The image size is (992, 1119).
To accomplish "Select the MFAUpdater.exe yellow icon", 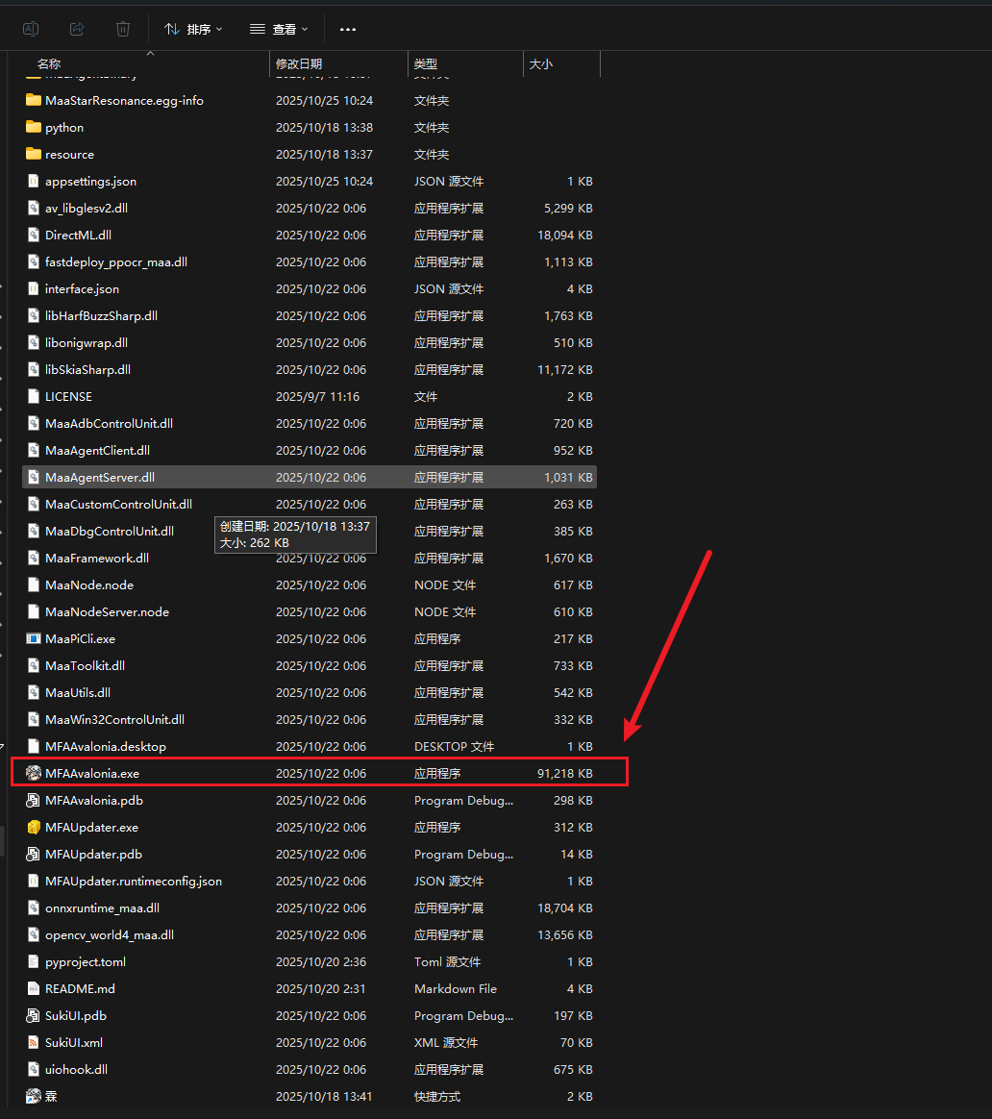I will (34, 827).
